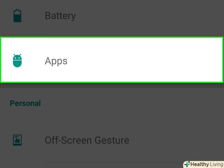
Task: Select empty area of highlighted Apps row
Action: pyautogui.click(x=143, y=60)
